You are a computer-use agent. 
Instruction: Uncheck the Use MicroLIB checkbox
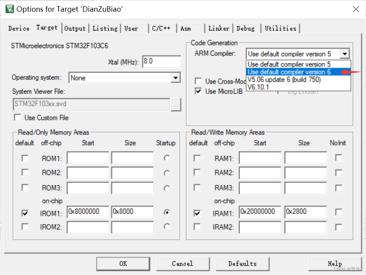(x=198, y=91)
